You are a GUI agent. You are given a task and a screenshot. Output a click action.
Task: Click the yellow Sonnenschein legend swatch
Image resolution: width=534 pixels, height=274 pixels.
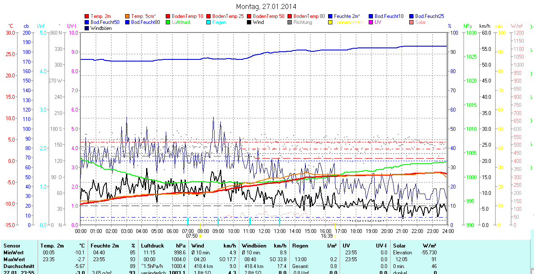[x=330, y=22]
